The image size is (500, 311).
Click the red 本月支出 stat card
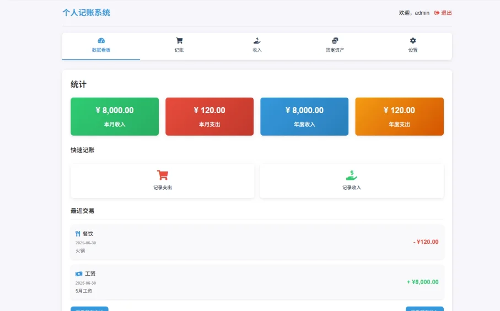coord(209,116)
